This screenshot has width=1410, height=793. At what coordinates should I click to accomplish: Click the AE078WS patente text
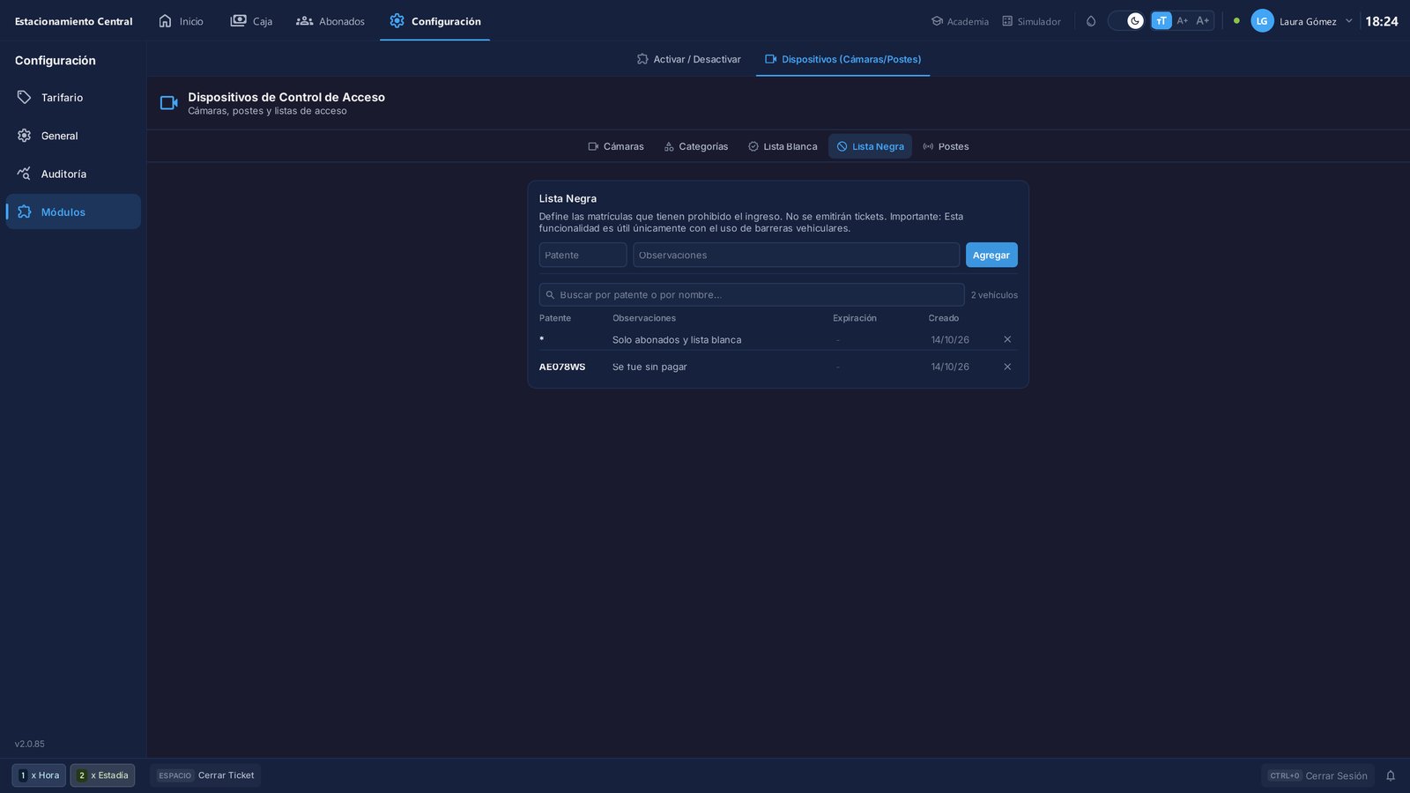(x=562, y=367)
